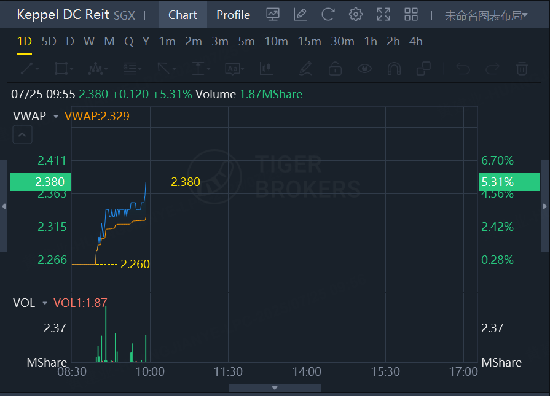550x396 pixels.
Task: Select the 4h interval
Action: [x=415, y=42]
